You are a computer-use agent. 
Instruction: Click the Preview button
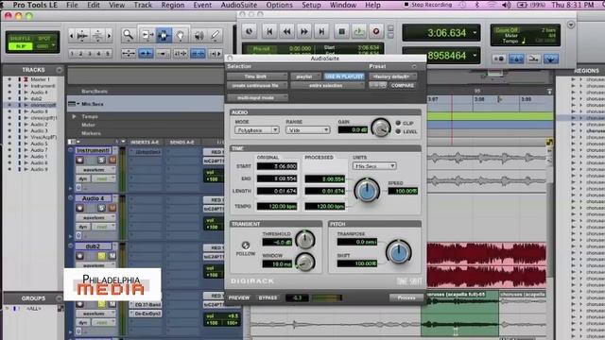point(239,297)
